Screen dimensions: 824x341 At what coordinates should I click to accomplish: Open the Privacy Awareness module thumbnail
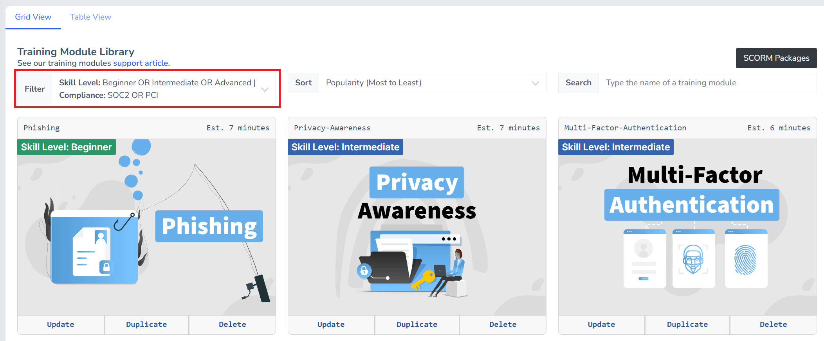(x=417, y=227)
